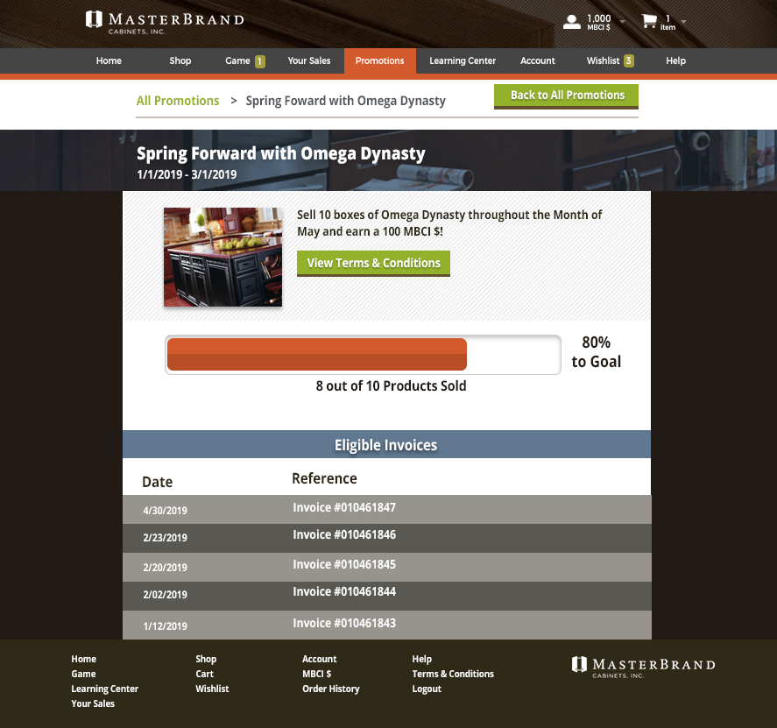Click the footer Account link
Image resolution: width=777 pixels, height=728 pixels.
319,659
